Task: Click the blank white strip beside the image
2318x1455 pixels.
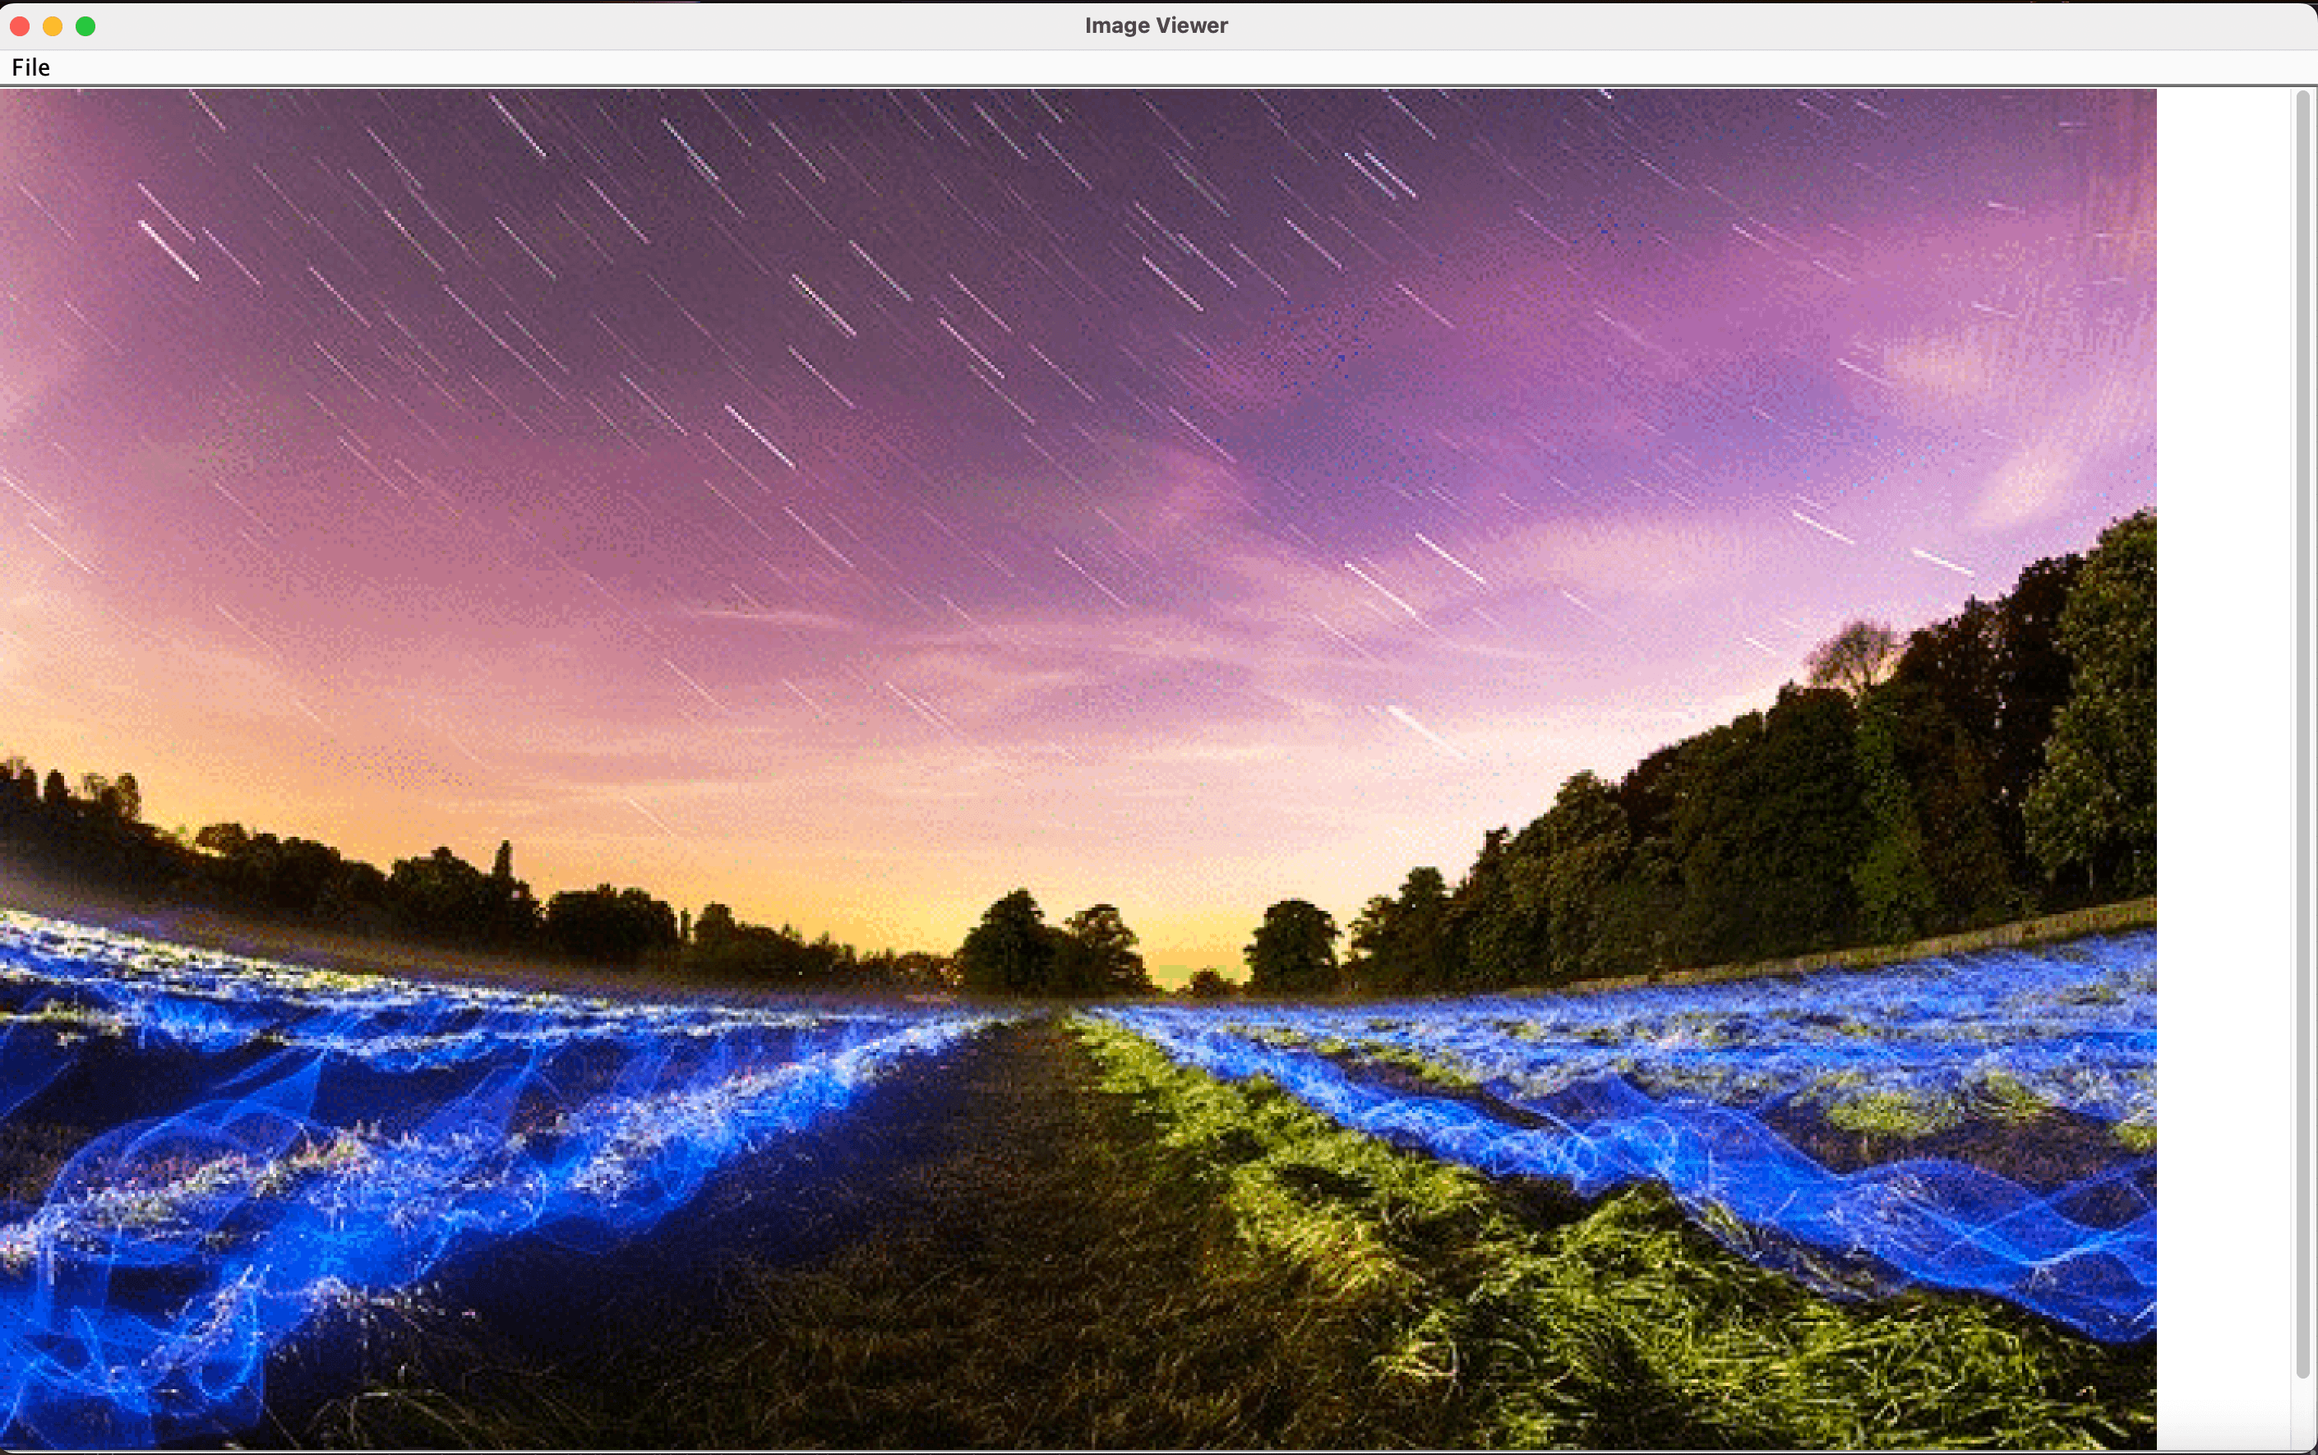Action: coord(2223,770)
